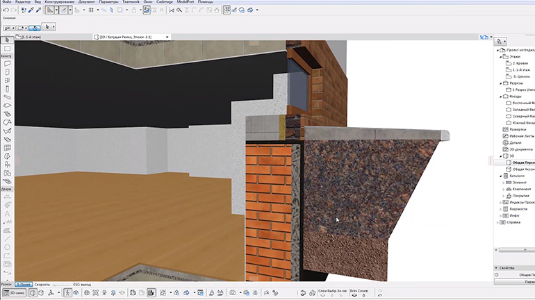Screen dimensions: 535x300
Task: Close the 3D Бегущая Рамка tab
Action: point(167,36)
